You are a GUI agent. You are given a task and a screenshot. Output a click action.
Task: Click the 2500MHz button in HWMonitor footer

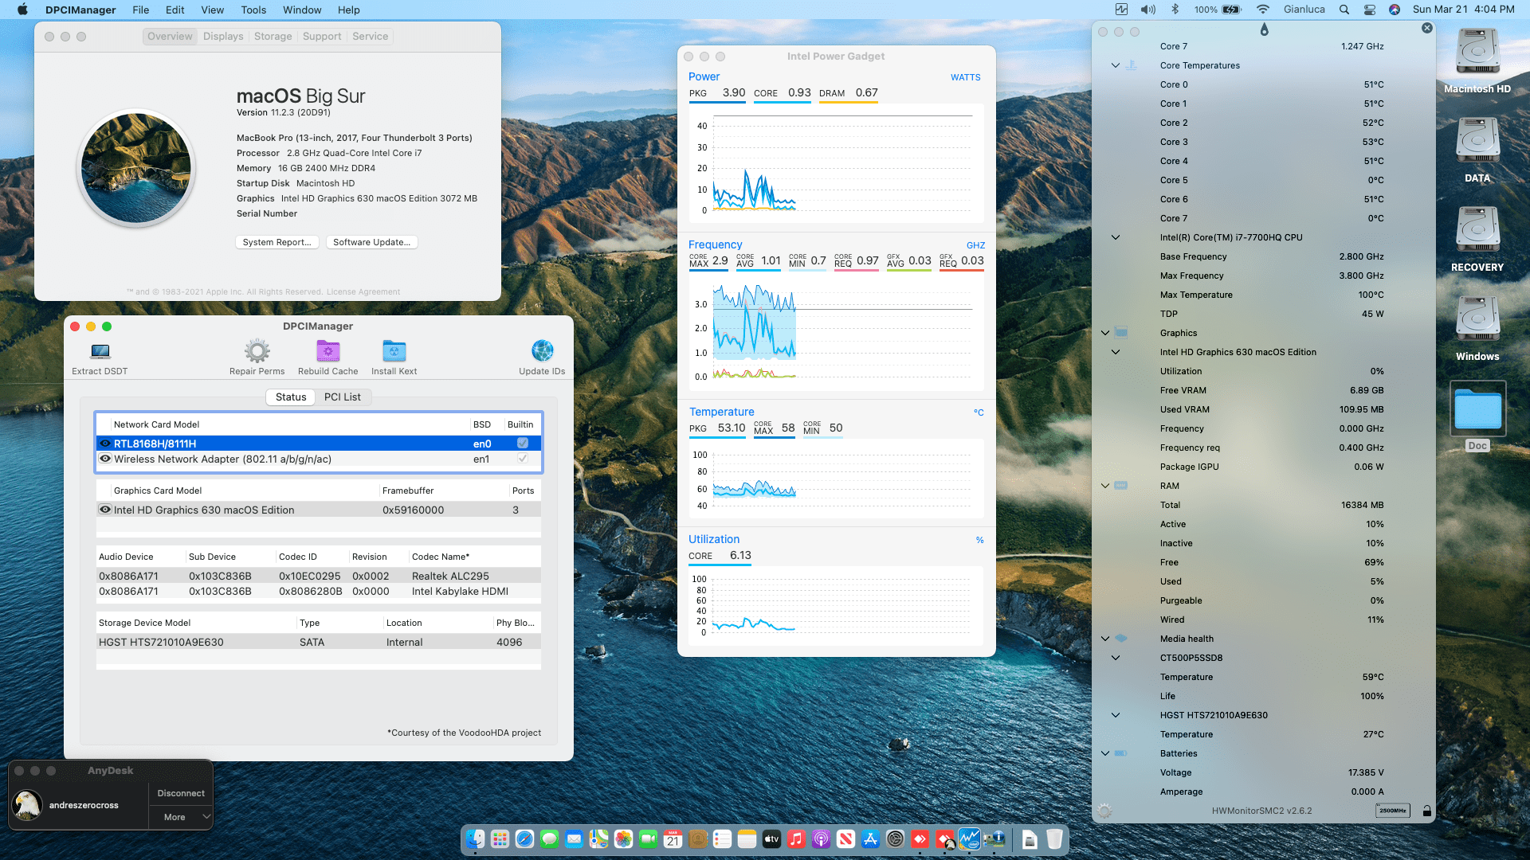[x=1392, y=811]
